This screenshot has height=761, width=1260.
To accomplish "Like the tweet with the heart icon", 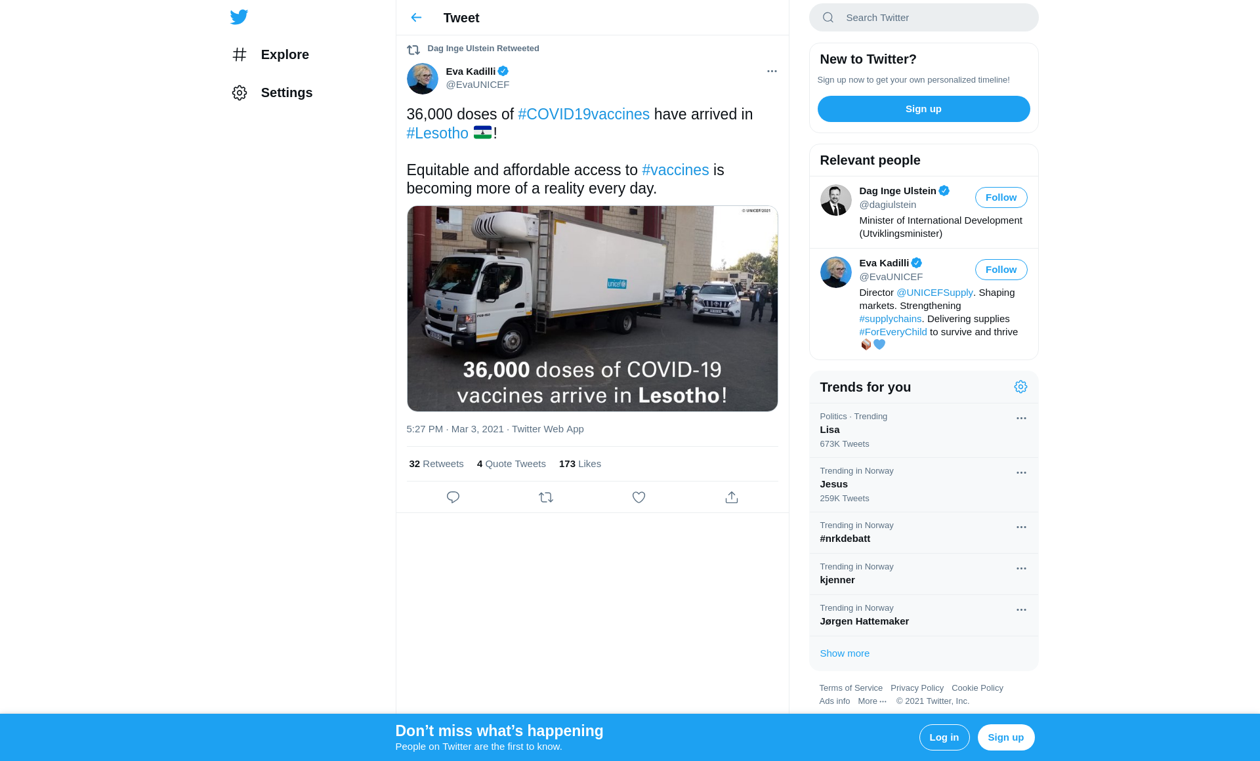I will click(639, 497).
